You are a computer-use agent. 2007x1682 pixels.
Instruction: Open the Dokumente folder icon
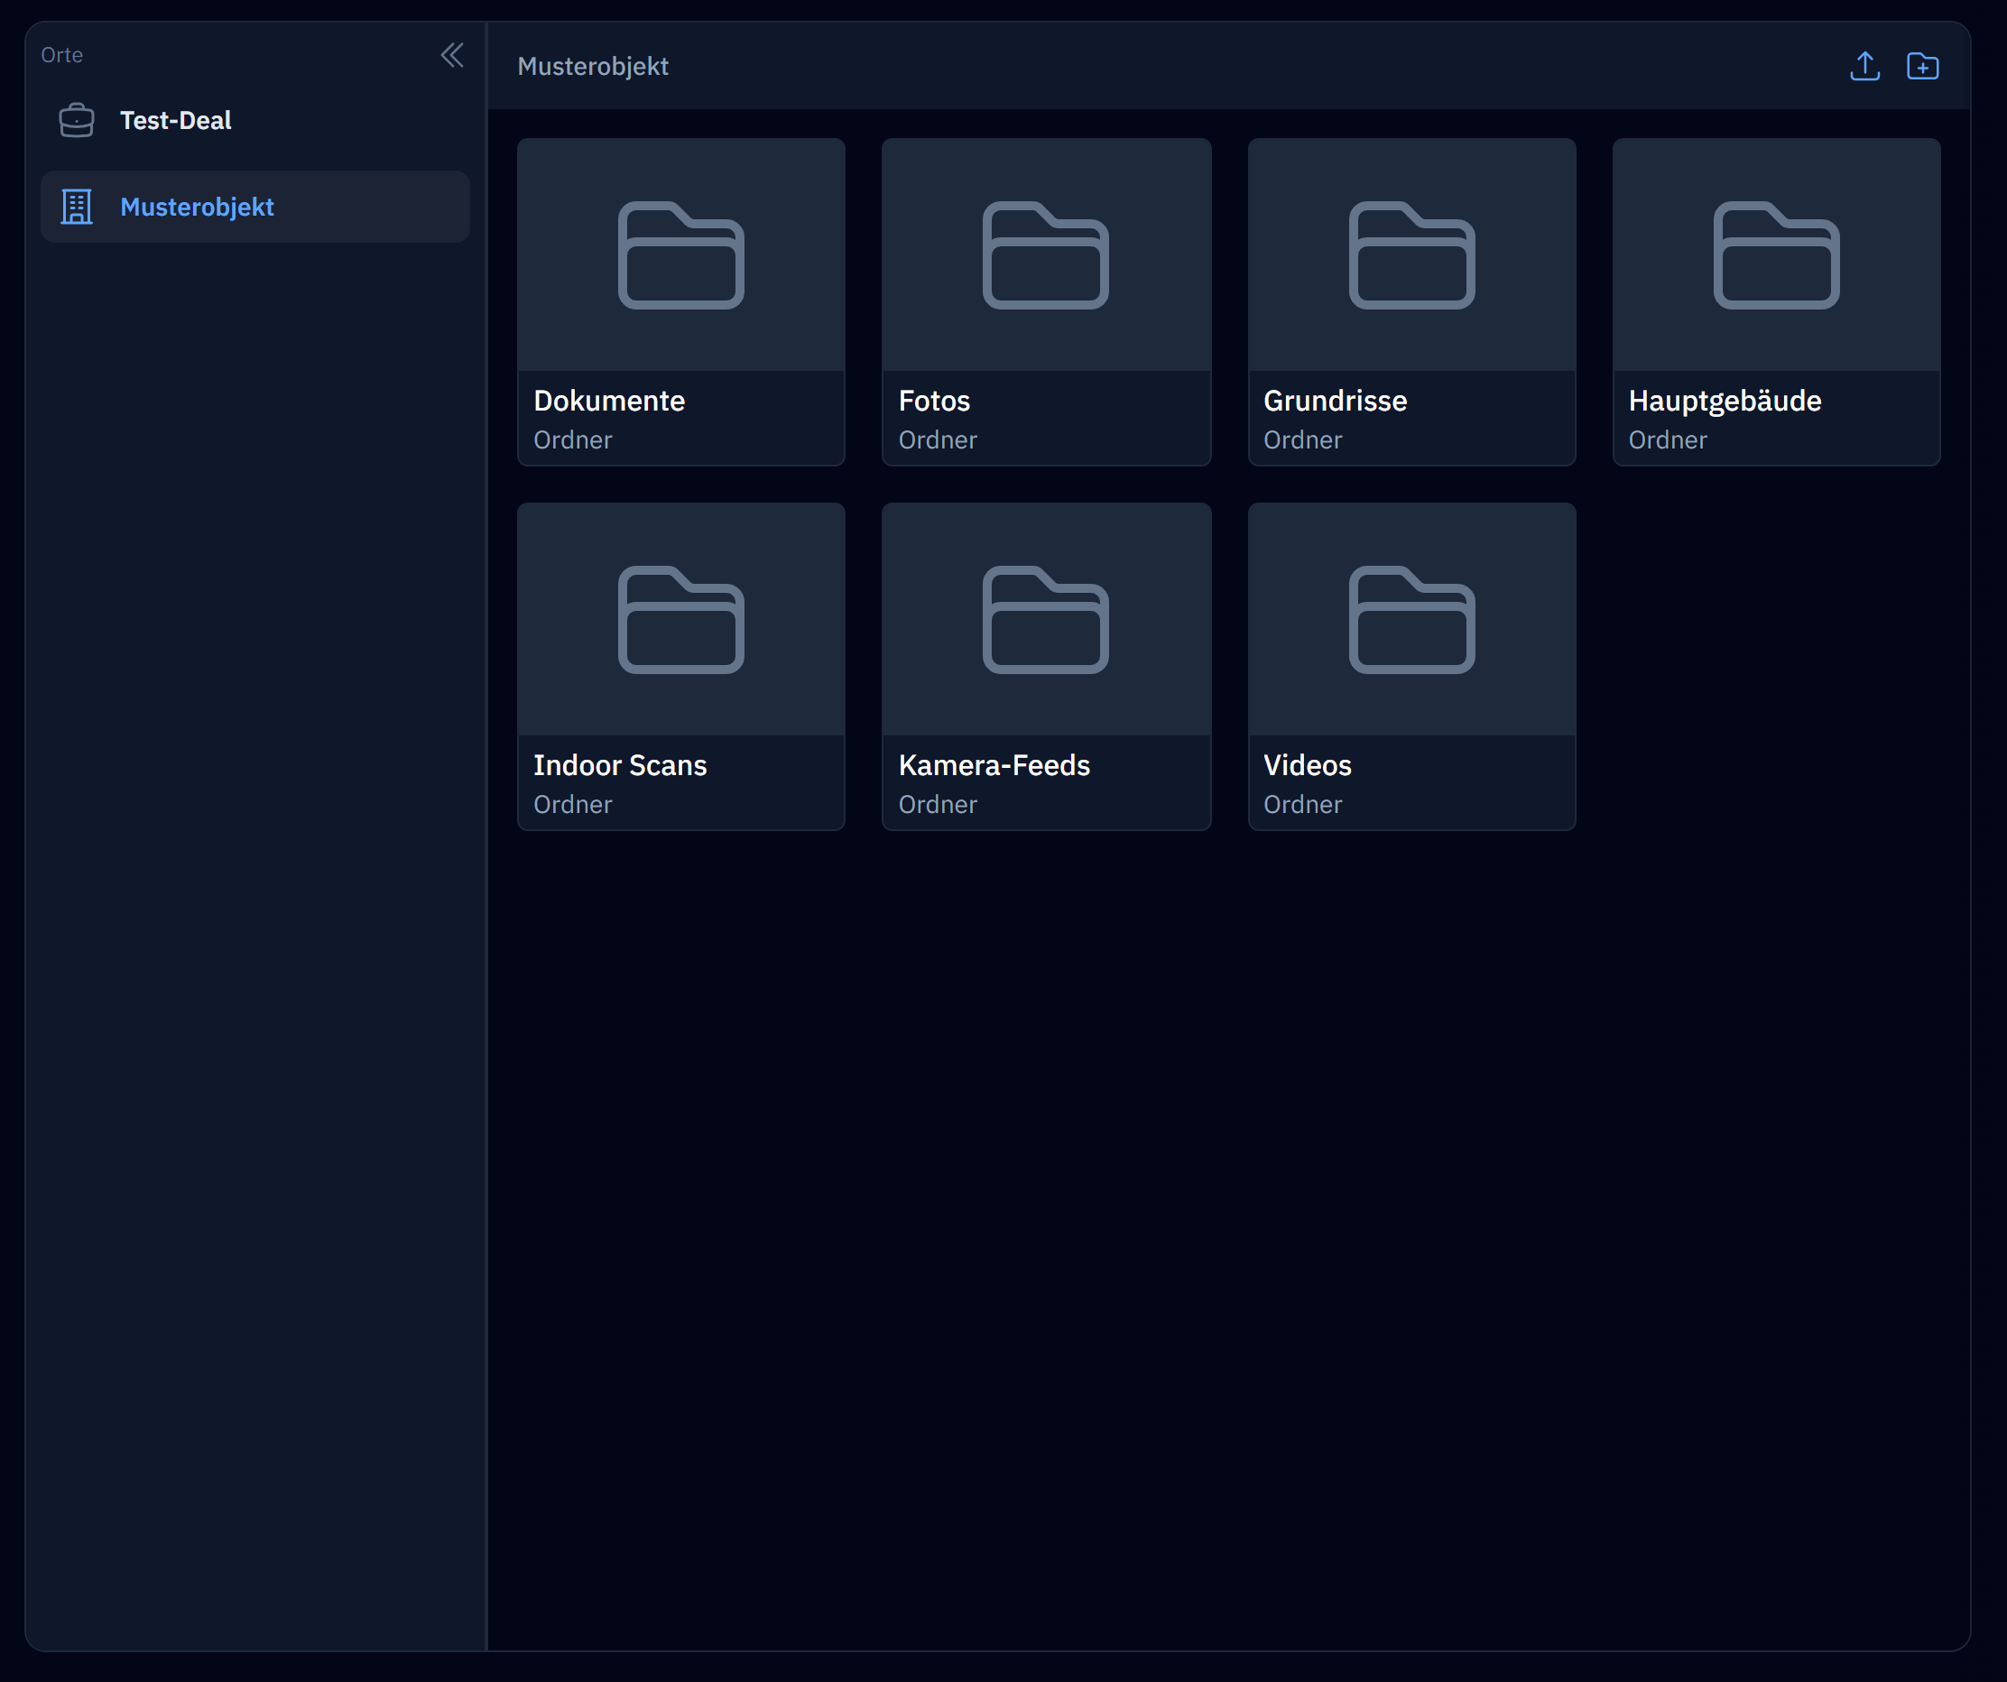(680, 255)
